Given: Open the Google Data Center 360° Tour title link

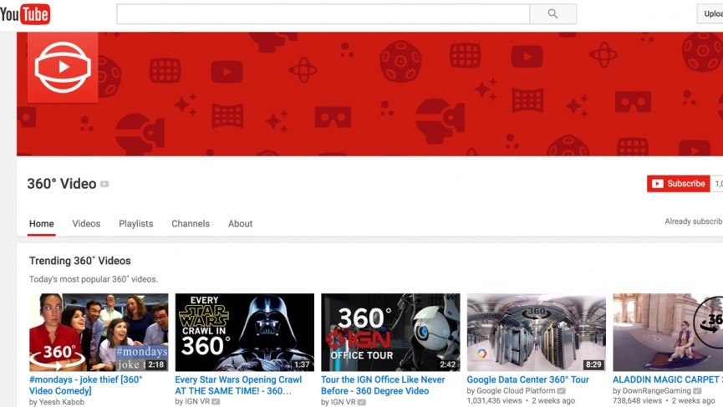Looking at the screenshot, I should pos(527,379).
